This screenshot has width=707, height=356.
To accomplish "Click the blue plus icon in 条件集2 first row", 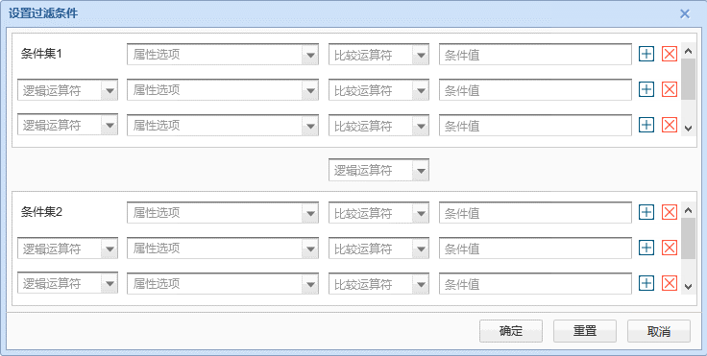I will 646,212.
